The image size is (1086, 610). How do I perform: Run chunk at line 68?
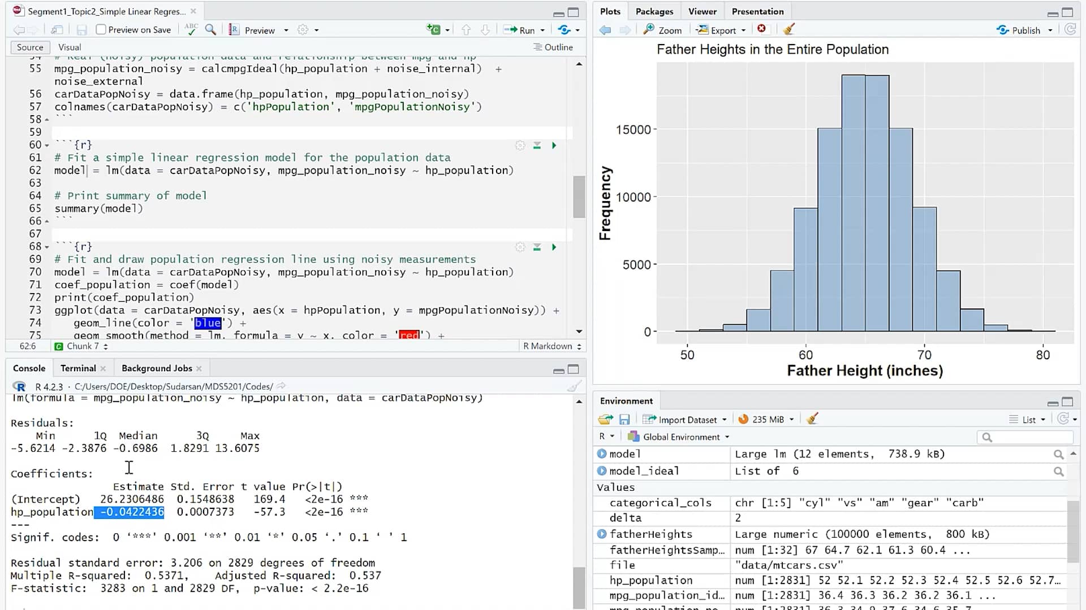click(x=554, y=247)
